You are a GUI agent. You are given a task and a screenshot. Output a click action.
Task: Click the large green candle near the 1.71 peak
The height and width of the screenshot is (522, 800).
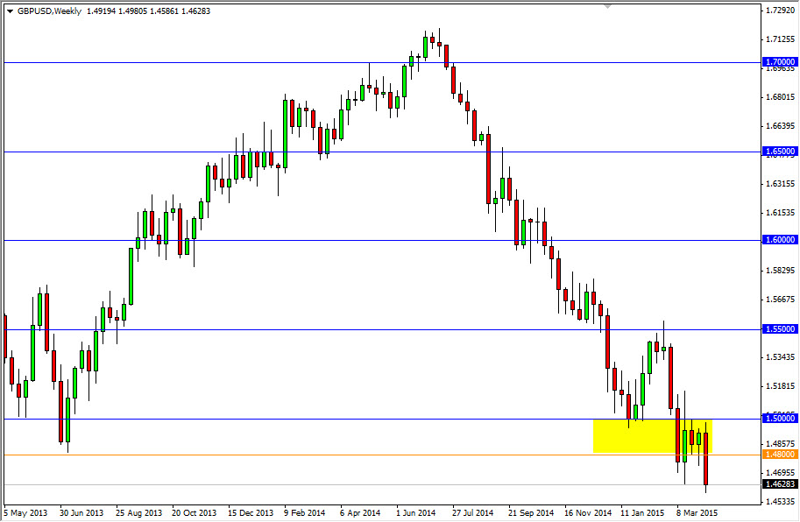[x=428, y=48]
